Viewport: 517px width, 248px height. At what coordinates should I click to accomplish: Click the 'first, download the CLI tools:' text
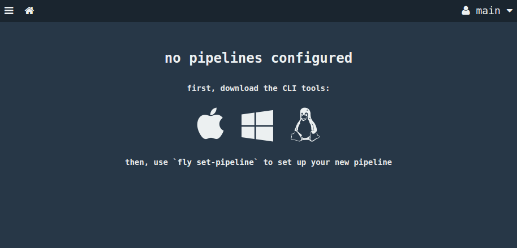(258, 88)
